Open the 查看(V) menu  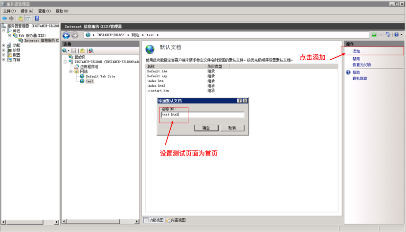[45, 11]
